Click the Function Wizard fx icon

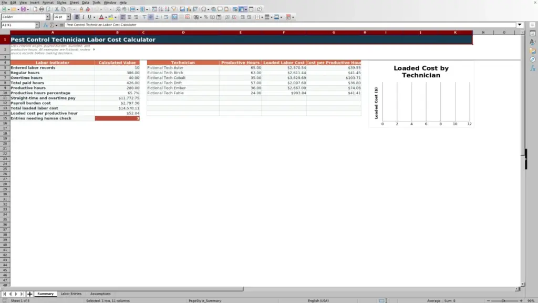45,25
